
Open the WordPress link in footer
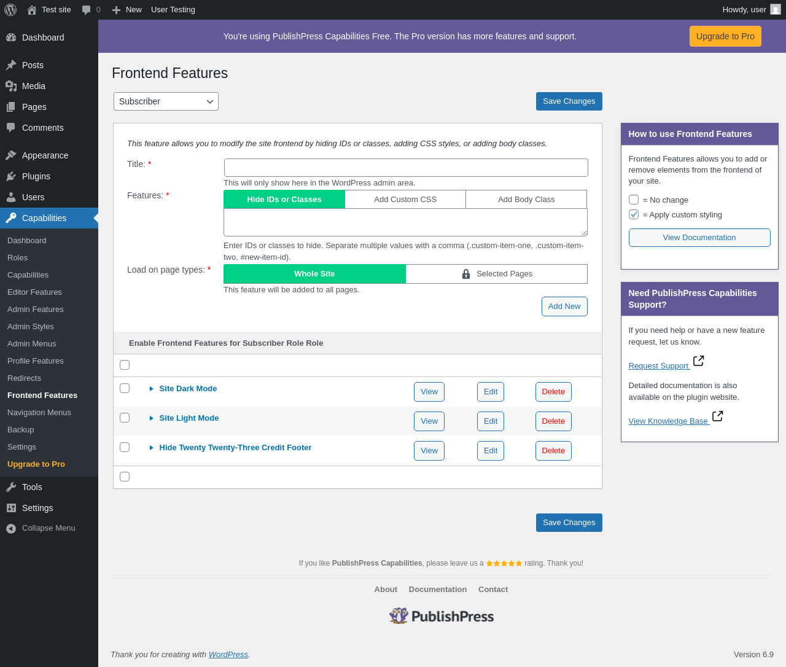228,655
